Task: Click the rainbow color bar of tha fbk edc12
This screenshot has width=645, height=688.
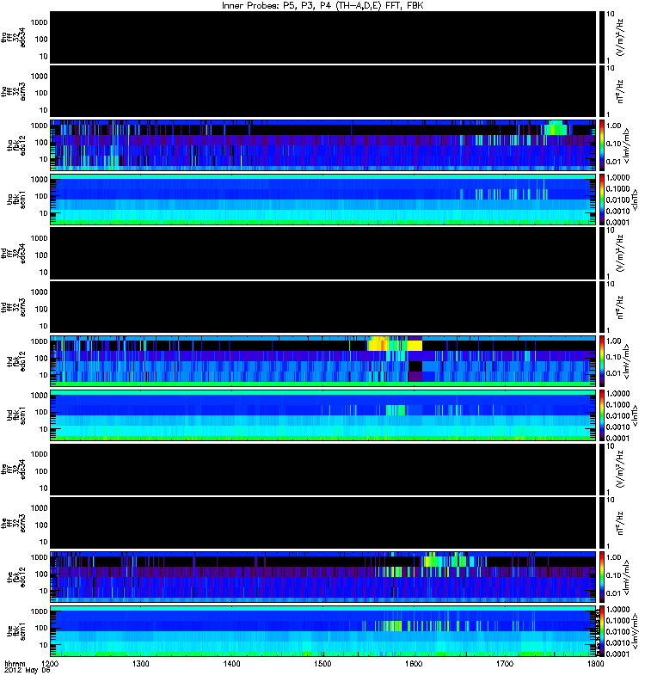Action: 601,144
